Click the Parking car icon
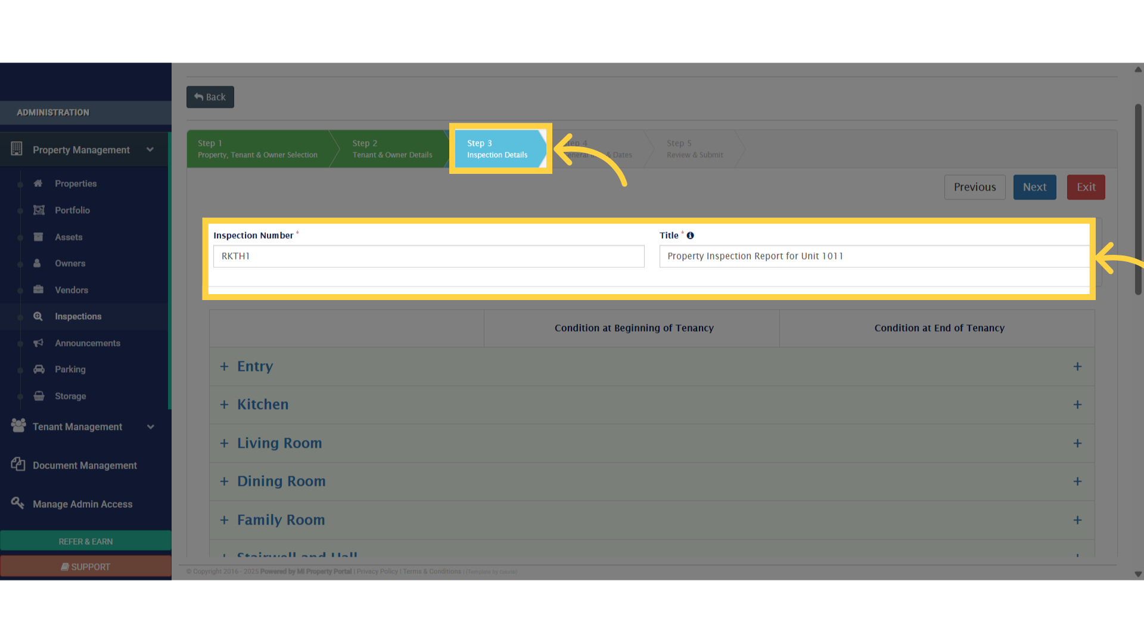Screen dimensions: 1144x643 pos(39,369)
